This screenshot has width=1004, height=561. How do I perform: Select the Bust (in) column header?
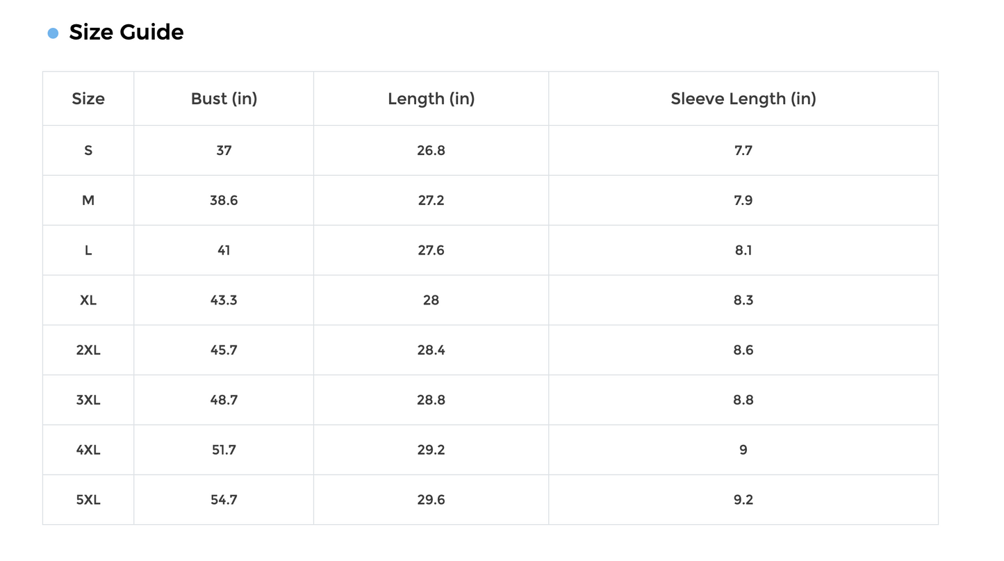(224, 99)
